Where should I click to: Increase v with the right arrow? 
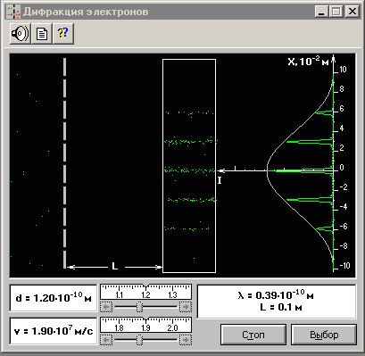tap(186, 340)
